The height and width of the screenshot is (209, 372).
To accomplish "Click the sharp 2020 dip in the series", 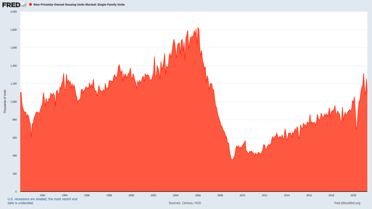I will point(356,130).
